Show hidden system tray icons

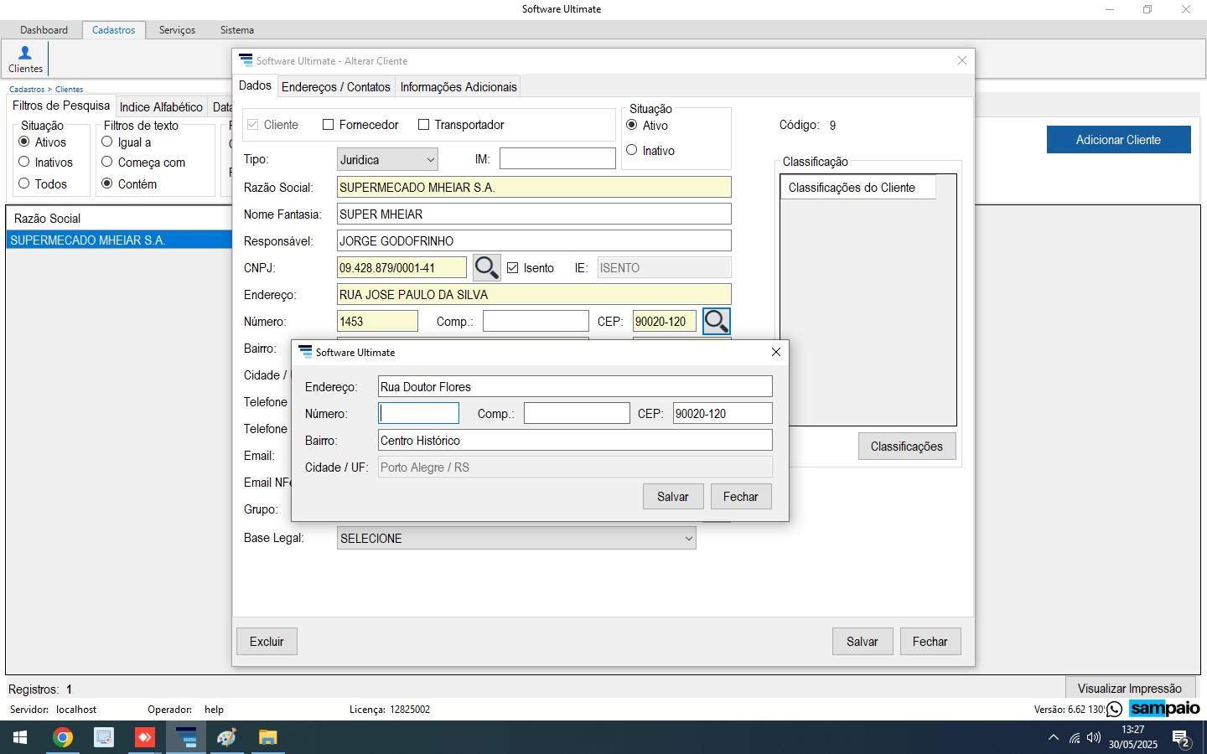coord(1054,738)
